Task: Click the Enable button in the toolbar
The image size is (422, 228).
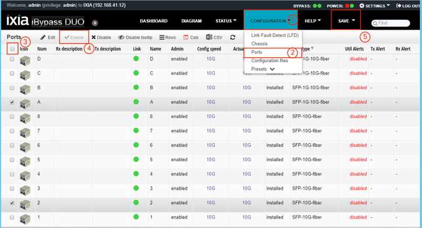Action: [74, 37]
